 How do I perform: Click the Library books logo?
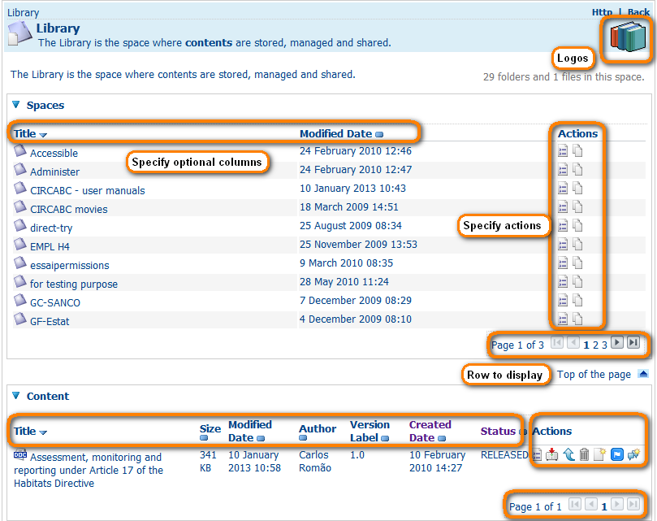[626, 38]
